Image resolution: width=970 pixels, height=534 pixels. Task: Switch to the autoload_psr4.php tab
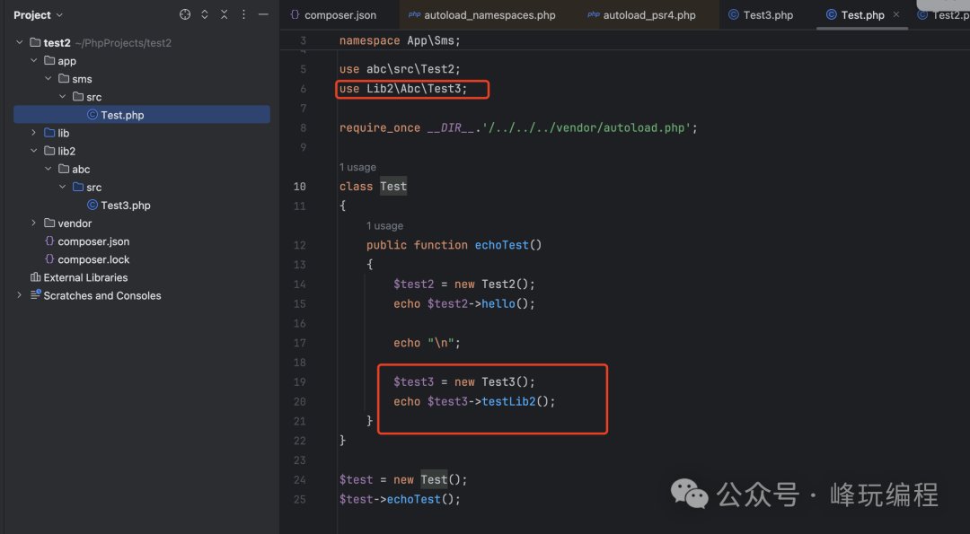(648, 15)
